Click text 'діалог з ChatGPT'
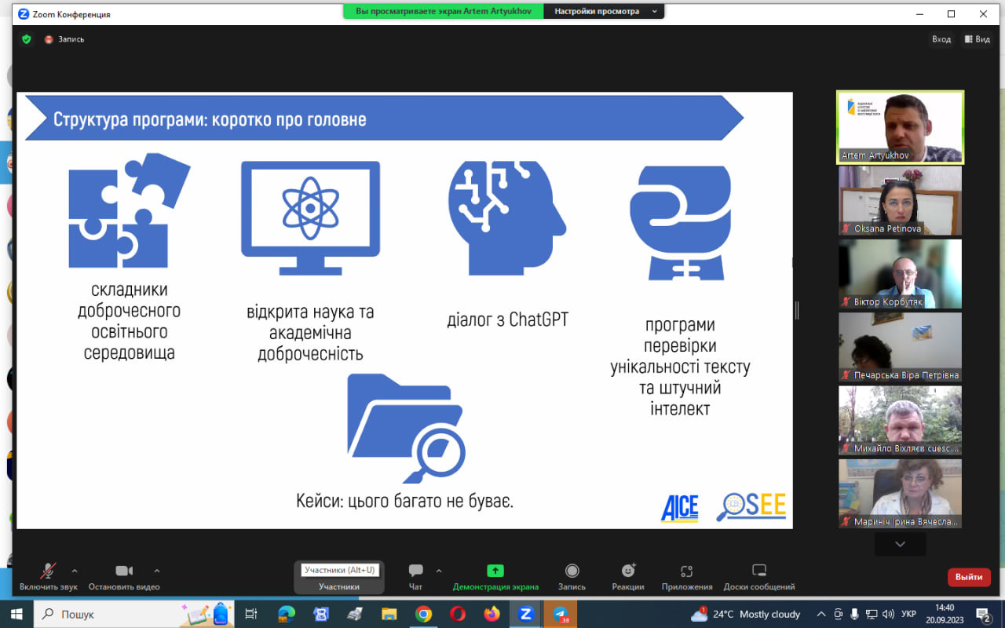The image size is (1005, 628). pyautogui.click(x=507, y=319)
